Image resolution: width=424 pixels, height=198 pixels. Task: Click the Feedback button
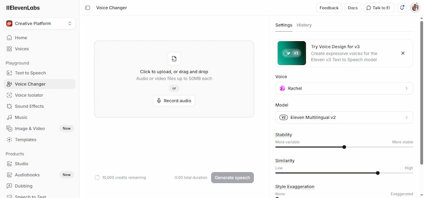click(329, 8)
